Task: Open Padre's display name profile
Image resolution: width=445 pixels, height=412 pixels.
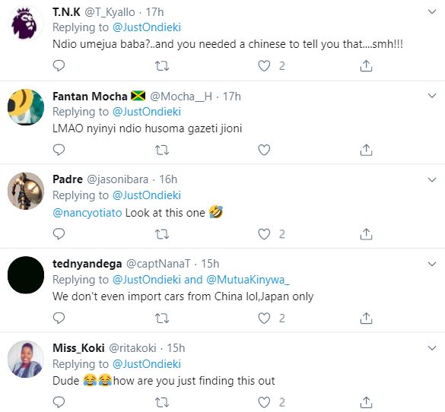Action: coord(68,179)
